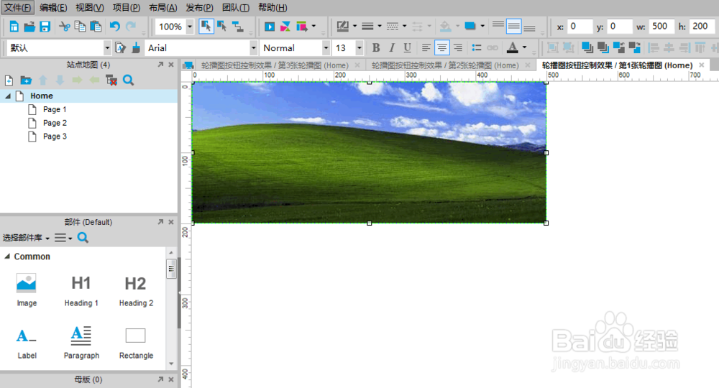Click the style editor icon
The image size is (719, 388).
pos(121,47)
